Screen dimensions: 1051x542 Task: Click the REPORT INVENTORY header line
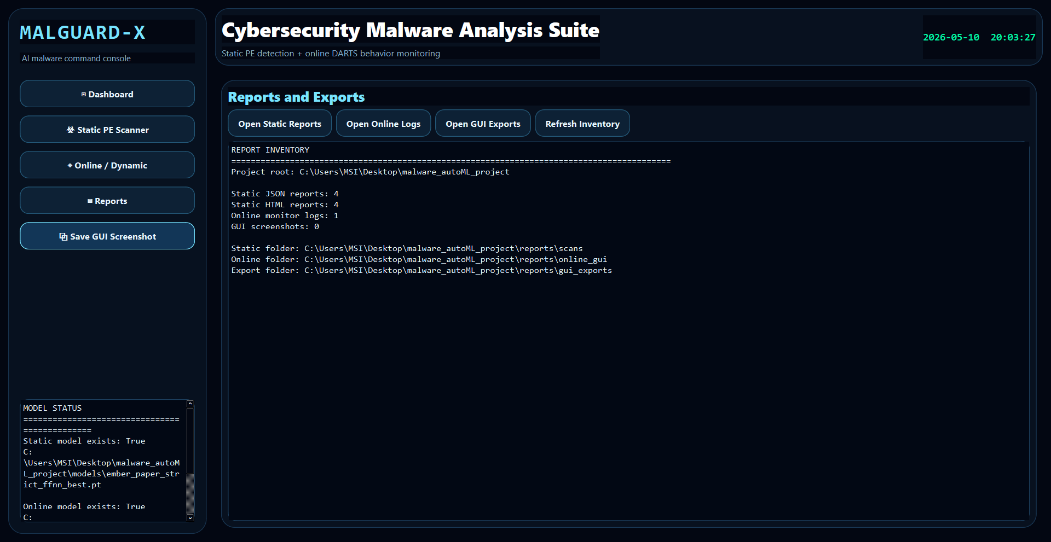(270, 150)
